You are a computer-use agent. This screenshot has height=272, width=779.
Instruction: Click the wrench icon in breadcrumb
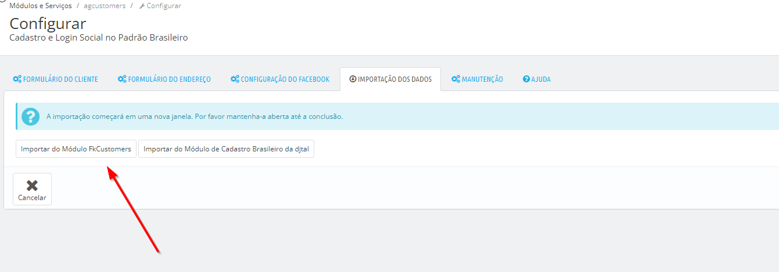pos(142,6)
